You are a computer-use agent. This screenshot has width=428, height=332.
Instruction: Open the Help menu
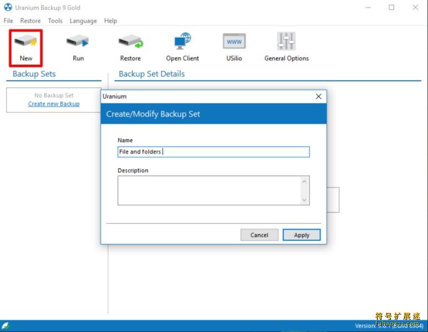point(111,20)
